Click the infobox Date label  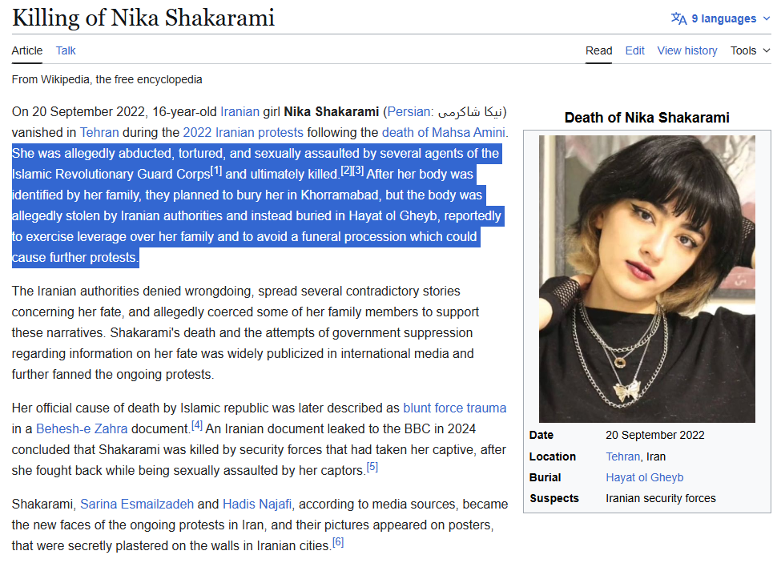(x=541, y=435)
